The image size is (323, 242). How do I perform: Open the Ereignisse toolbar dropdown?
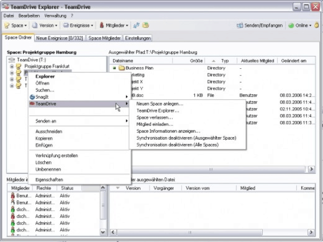[78, 25]
